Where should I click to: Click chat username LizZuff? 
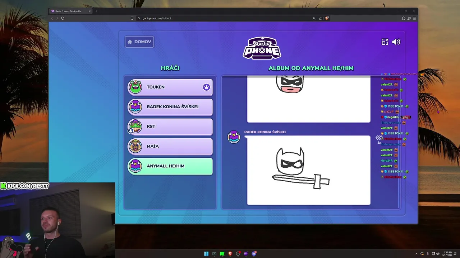click(388, 112)
